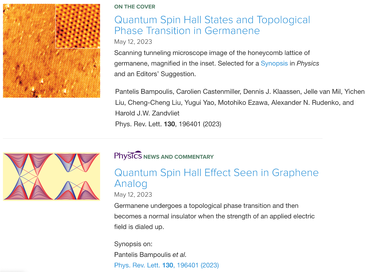Click the italic Physics word in description
Screen dimensions: 366x272
click(308, 63)
